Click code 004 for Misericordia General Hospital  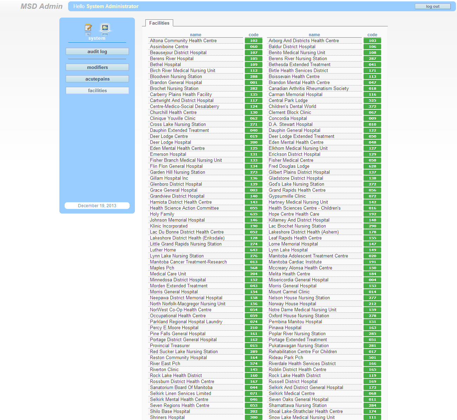click(372, 280)
